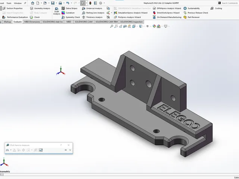Switch to the SOLIDWORKS CAM tab
Screen dimensions: 239x179
pos(84,22)
